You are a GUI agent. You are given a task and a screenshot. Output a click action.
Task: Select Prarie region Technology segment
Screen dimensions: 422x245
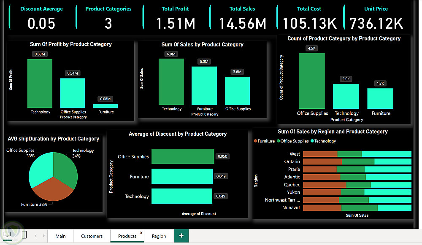(388, 169)
